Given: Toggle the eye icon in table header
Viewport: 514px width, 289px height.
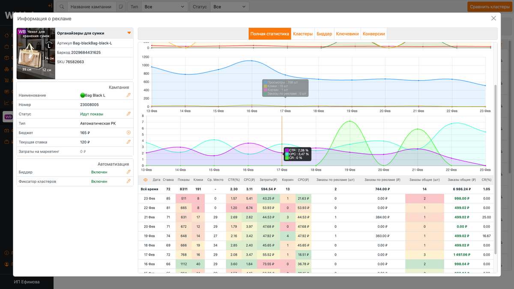Looking at the screenshot, I should click(145, 180).
